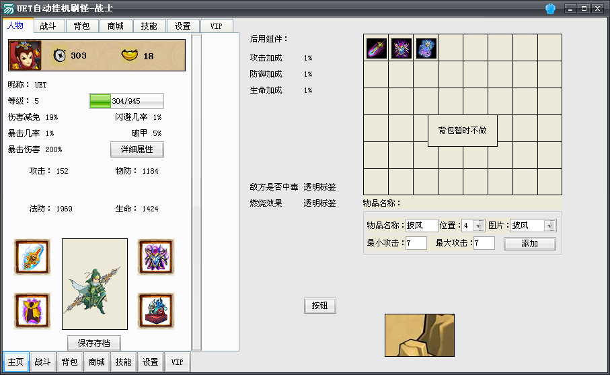The height and width of the screenshot is (375, 610).
Task: Click the 添加 add item button
Action: tap(529, 244)
